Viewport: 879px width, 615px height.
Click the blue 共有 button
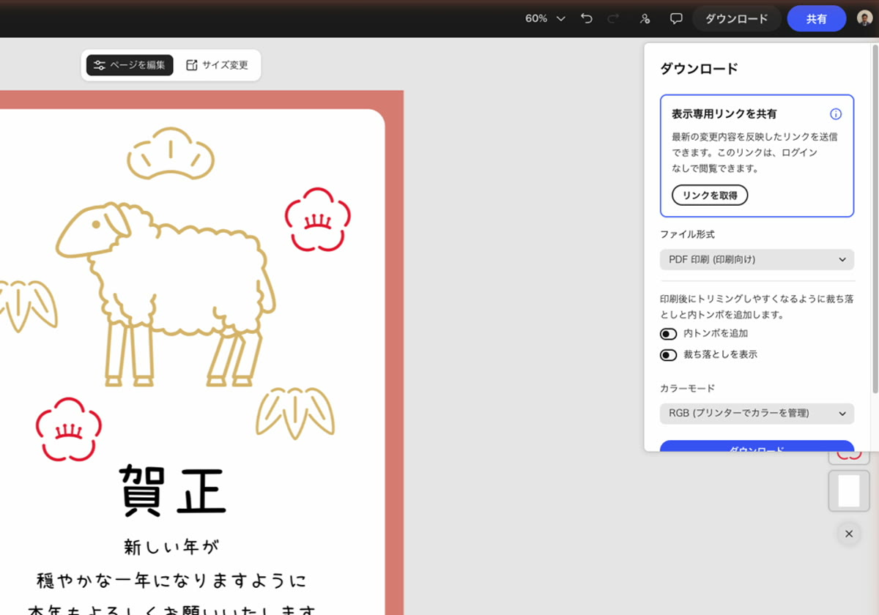pos(817,18)
